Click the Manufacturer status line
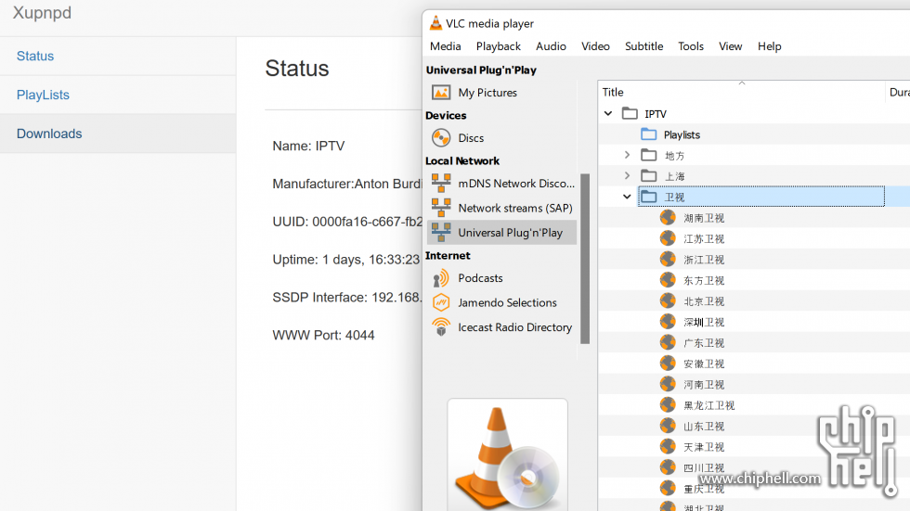The height and width of the screenshot is (511, 910). tap(347, 185)
